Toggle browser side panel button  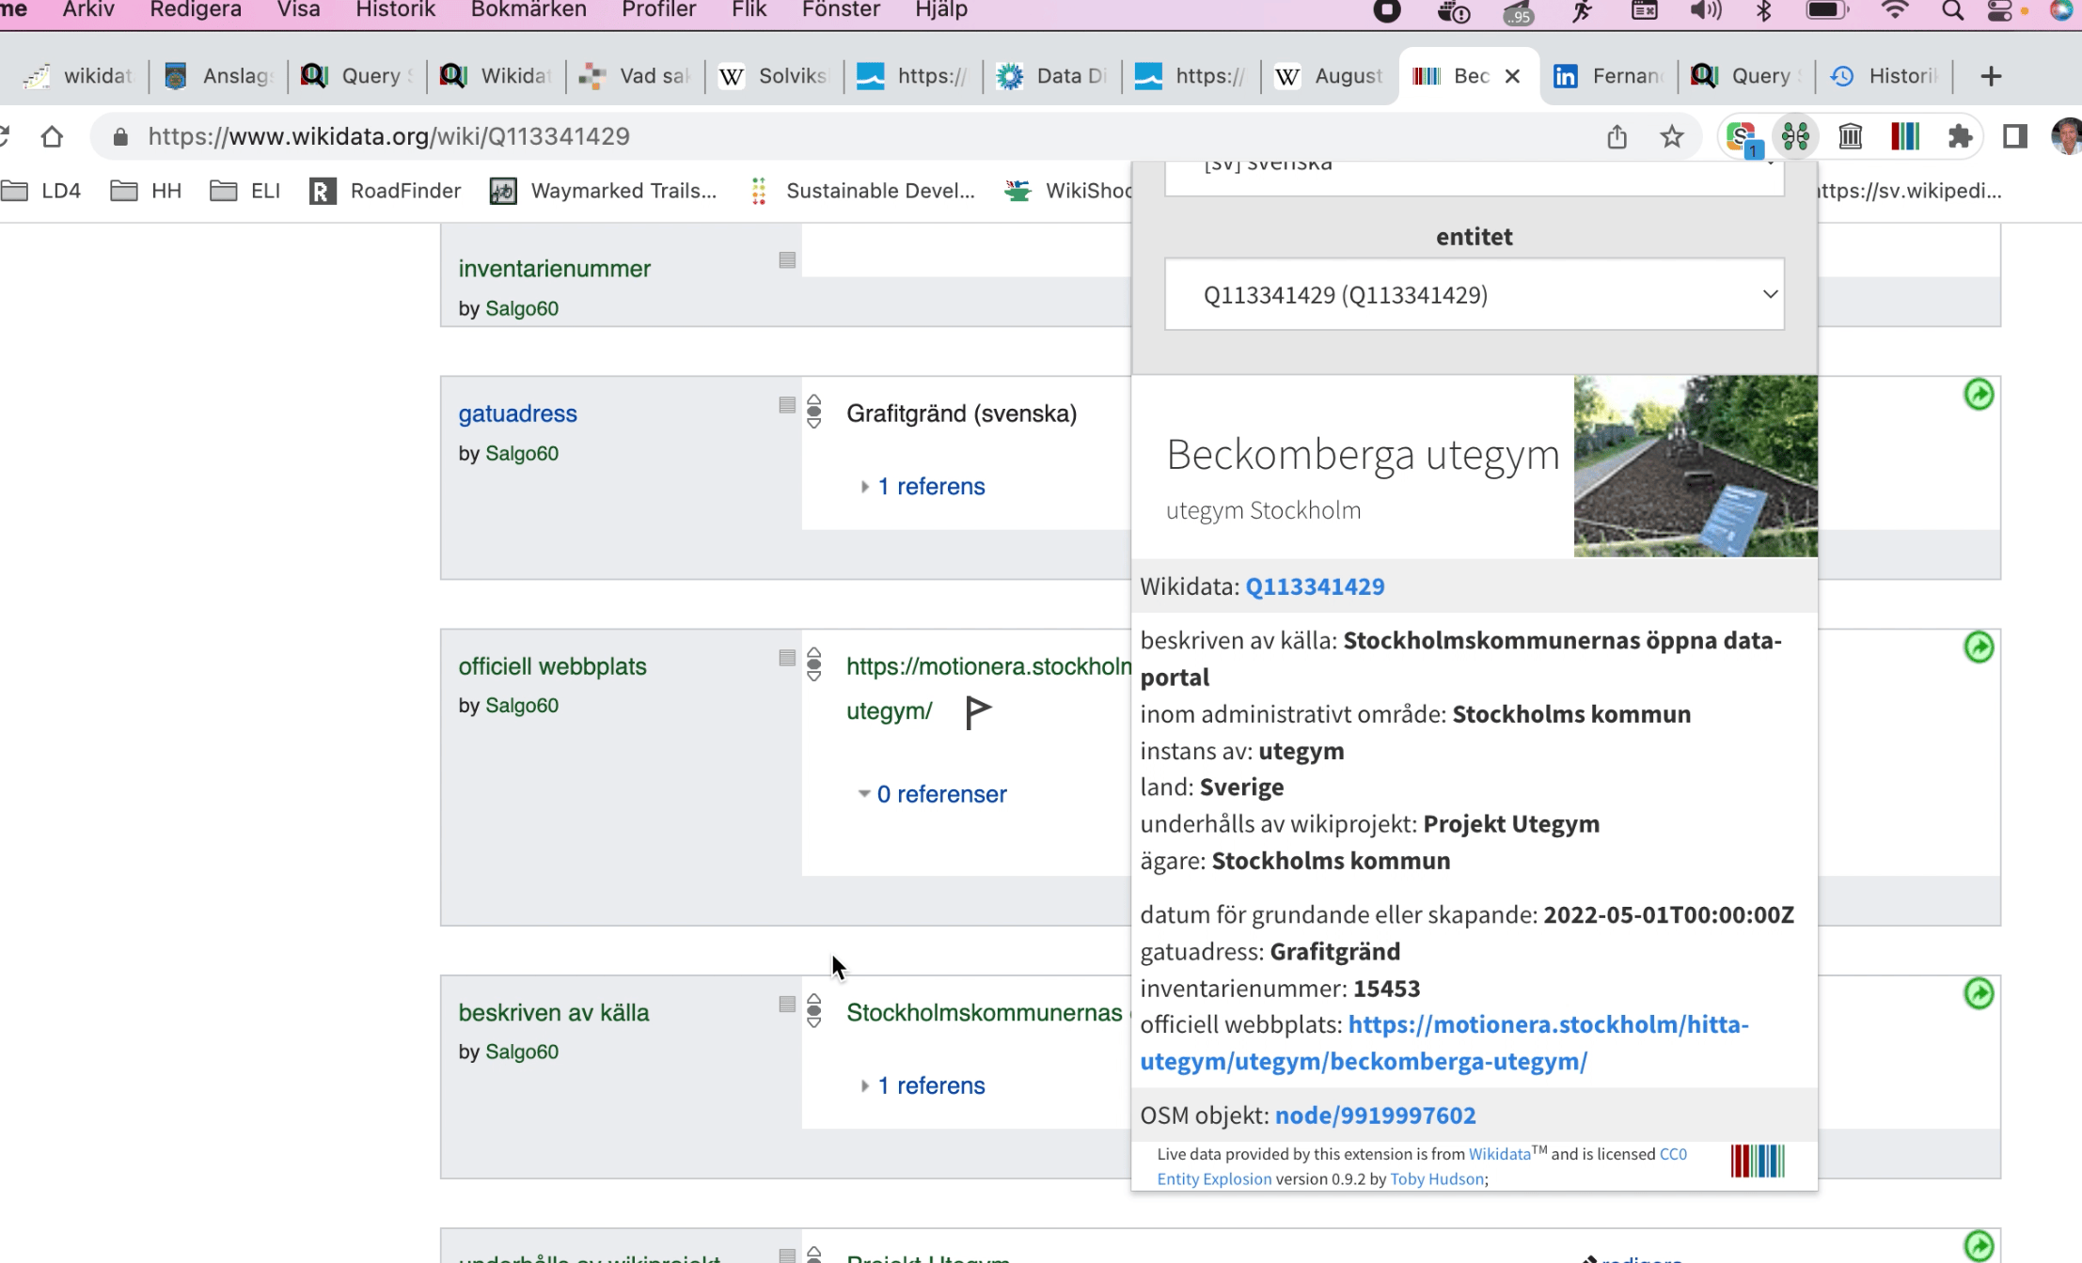2014,136
